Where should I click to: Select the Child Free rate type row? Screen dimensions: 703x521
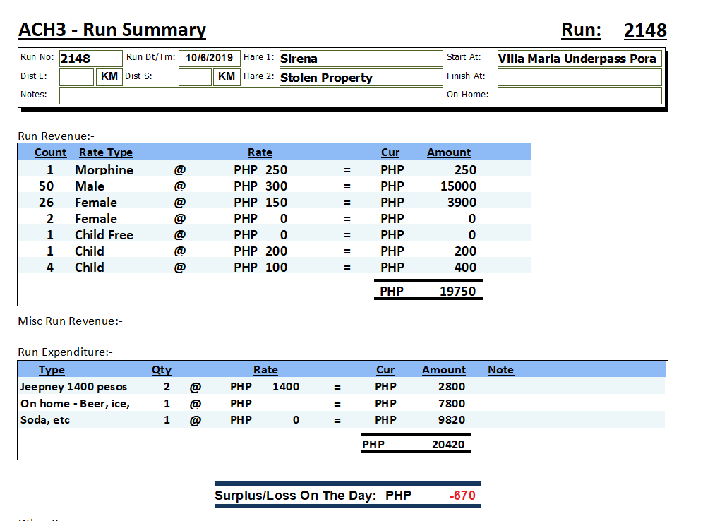(x=104, y=235)
